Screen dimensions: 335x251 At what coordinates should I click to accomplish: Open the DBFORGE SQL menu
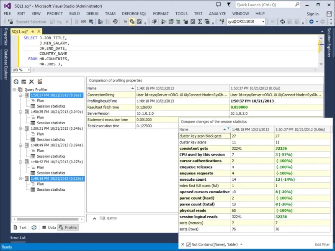133,13
